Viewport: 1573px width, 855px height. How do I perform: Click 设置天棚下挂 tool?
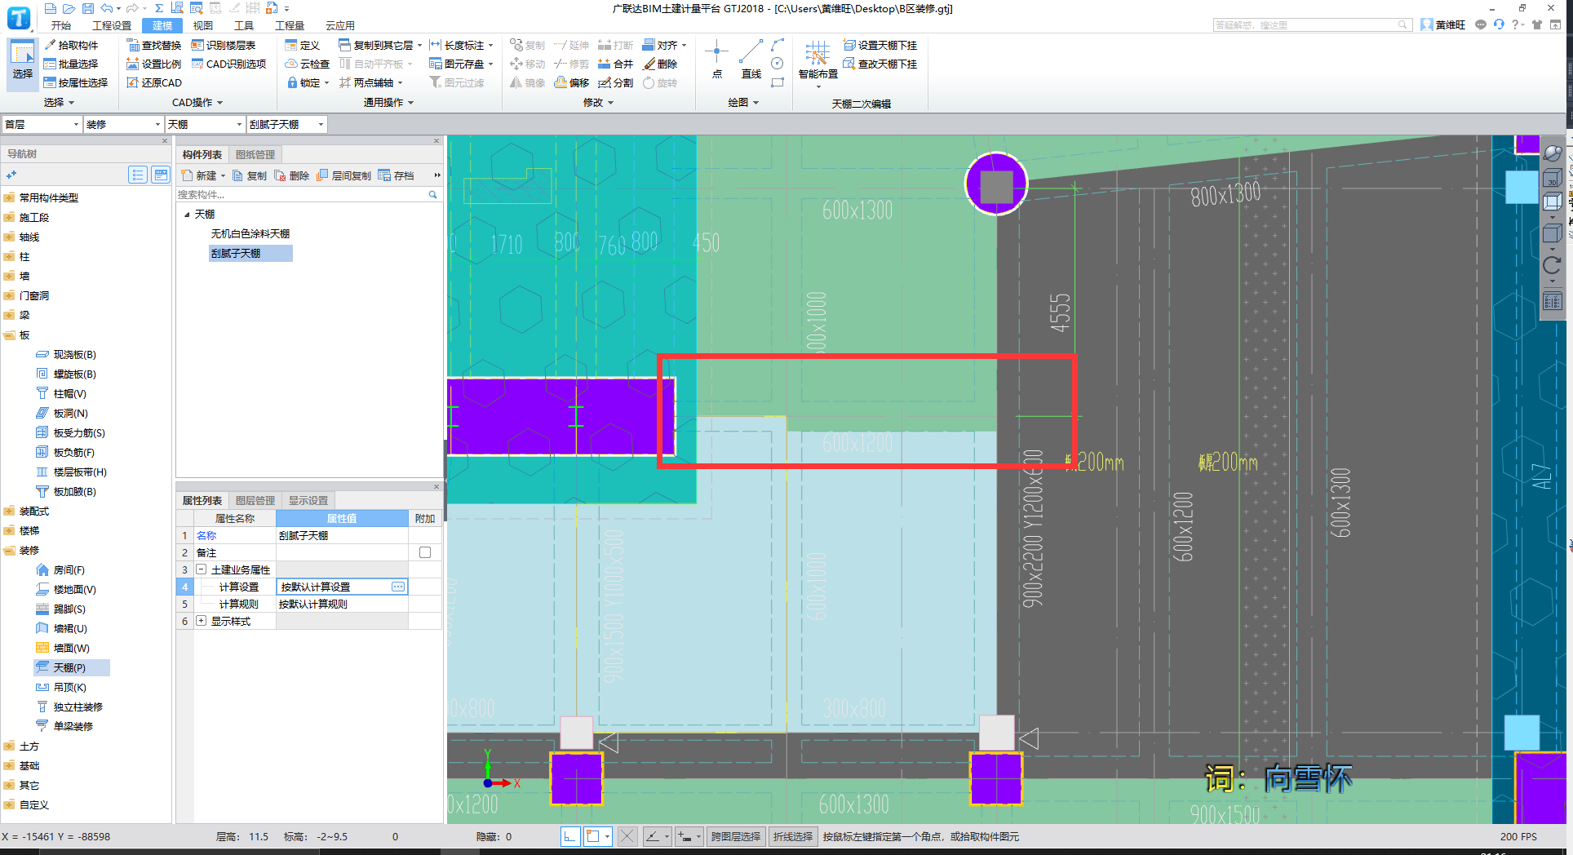point(880,45)
